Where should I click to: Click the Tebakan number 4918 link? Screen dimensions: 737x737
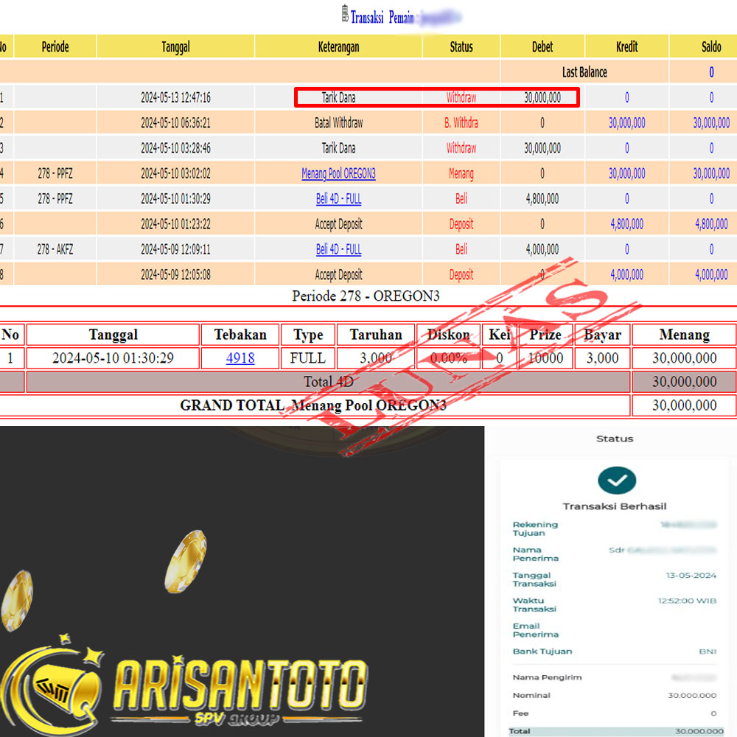(240, 358)
